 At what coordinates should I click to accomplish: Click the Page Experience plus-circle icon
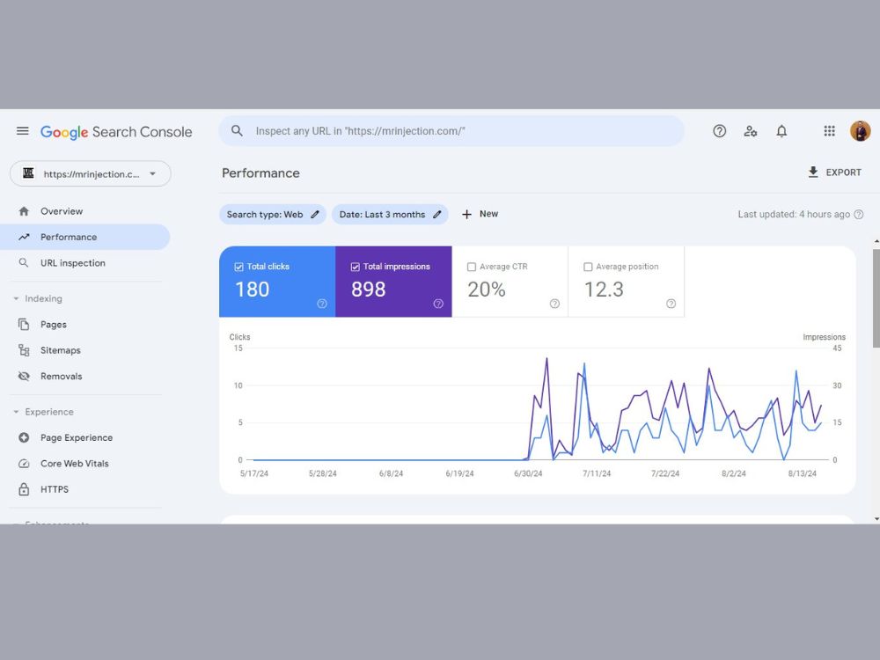pyautogui.click(x=24, y=437)
